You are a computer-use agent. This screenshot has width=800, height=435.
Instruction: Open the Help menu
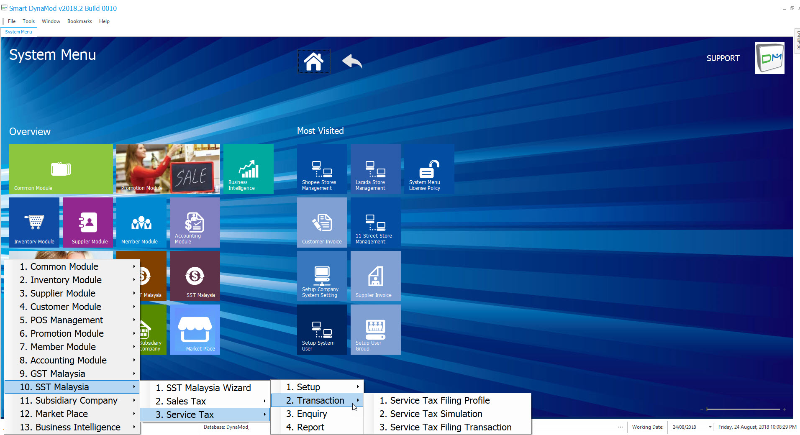104,21
